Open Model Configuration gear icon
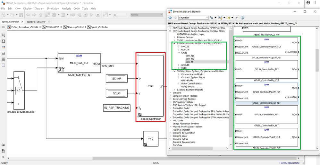Image resolution: width=320 pixels, height=165 pixels. (54, 15)
